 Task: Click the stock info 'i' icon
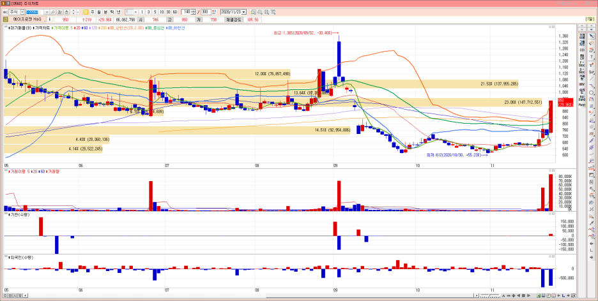click(x=50, y=19)
